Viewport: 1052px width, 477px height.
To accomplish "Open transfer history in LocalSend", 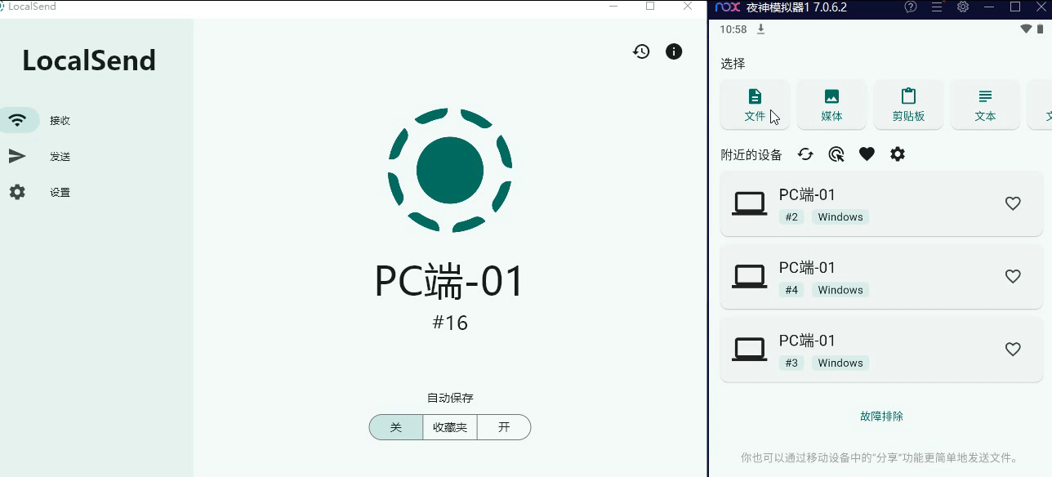I will tap(641, 51).
